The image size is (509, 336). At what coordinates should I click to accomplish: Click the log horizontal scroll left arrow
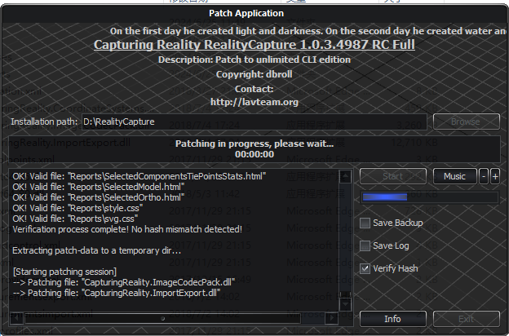pyautogui.click(x=16, y=318)
